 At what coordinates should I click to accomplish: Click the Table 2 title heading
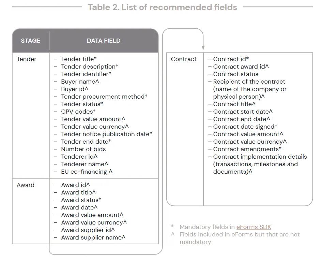[162, 8]
